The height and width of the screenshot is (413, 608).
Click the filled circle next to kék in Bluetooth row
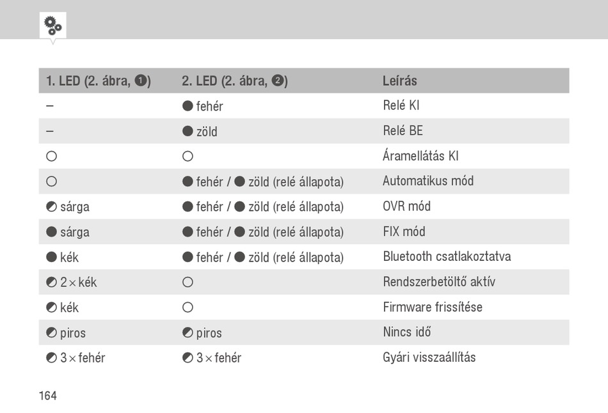click(x=52, y=257)
